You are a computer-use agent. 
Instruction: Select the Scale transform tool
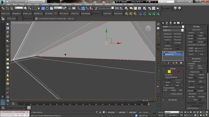pyautogui.click(x=52, y=8)
